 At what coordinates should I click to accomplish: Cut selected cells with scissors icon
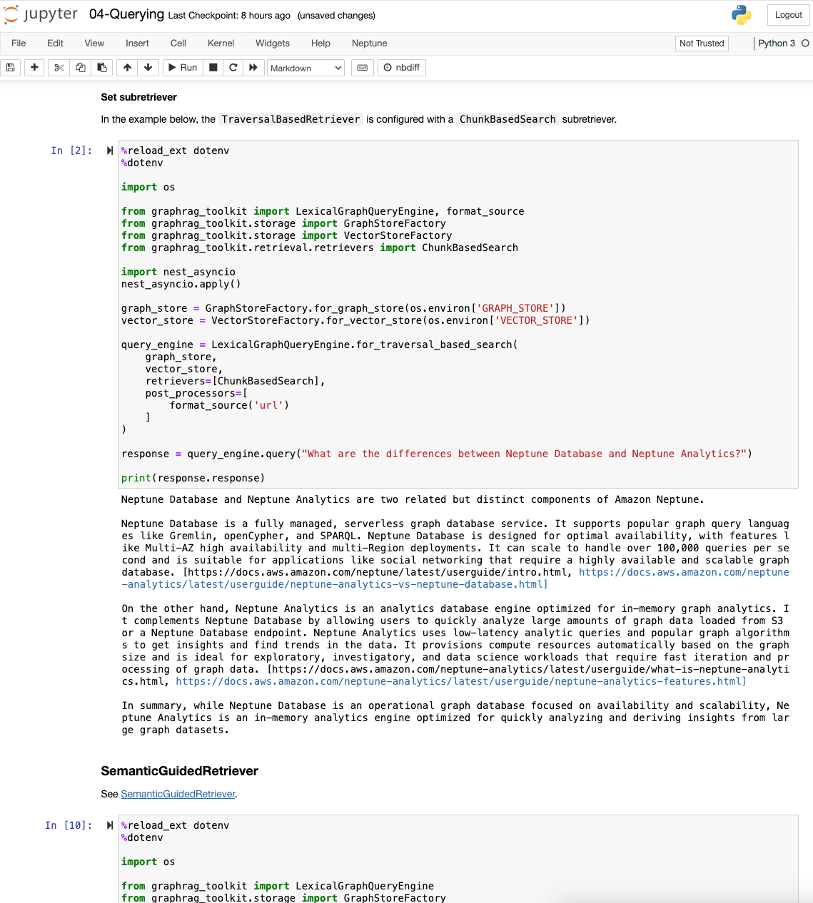point(59,68)
